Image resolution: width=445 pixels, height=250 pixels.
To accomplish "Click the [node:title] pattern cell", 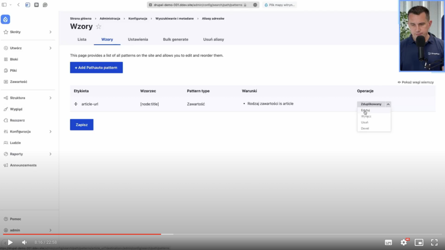I will [149, 104].
